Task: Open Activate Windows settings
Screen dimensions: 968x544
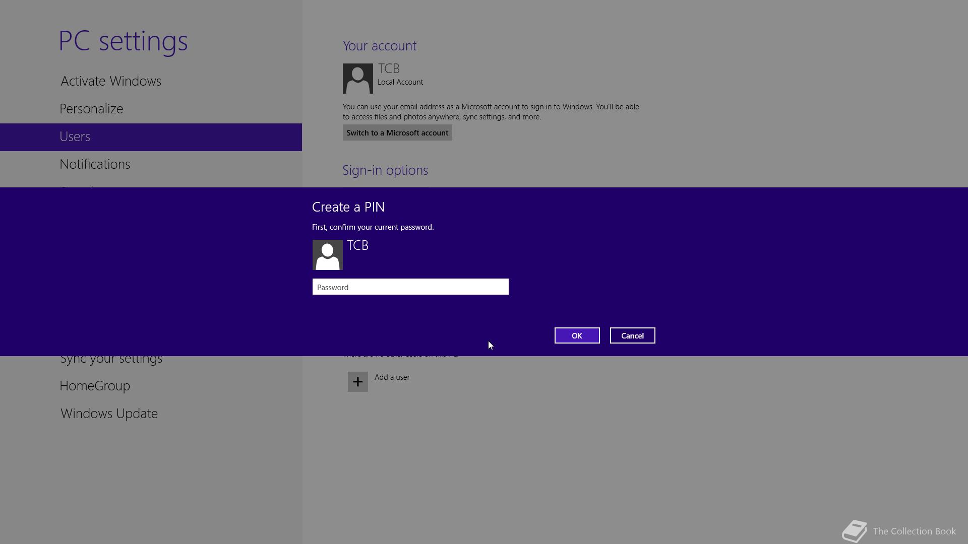Action: [x=111, y=81]
